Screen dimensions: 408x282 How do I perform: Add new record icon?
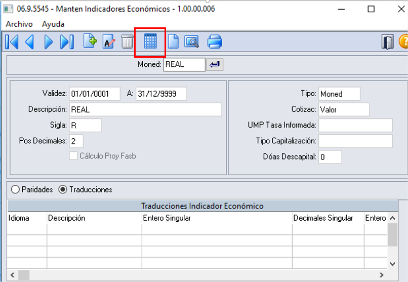pyautogui.click(x=90, y=41)
